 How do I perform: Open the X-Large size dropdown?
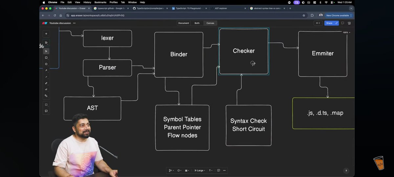(x=200, y=170)
